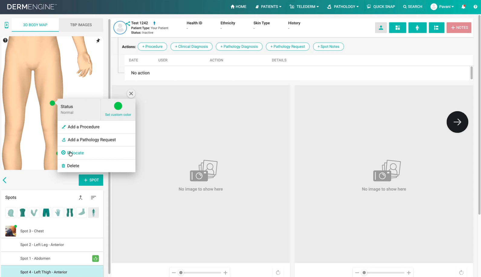Open the spots sort icon
Screen dimensions: 481x277
93,198
